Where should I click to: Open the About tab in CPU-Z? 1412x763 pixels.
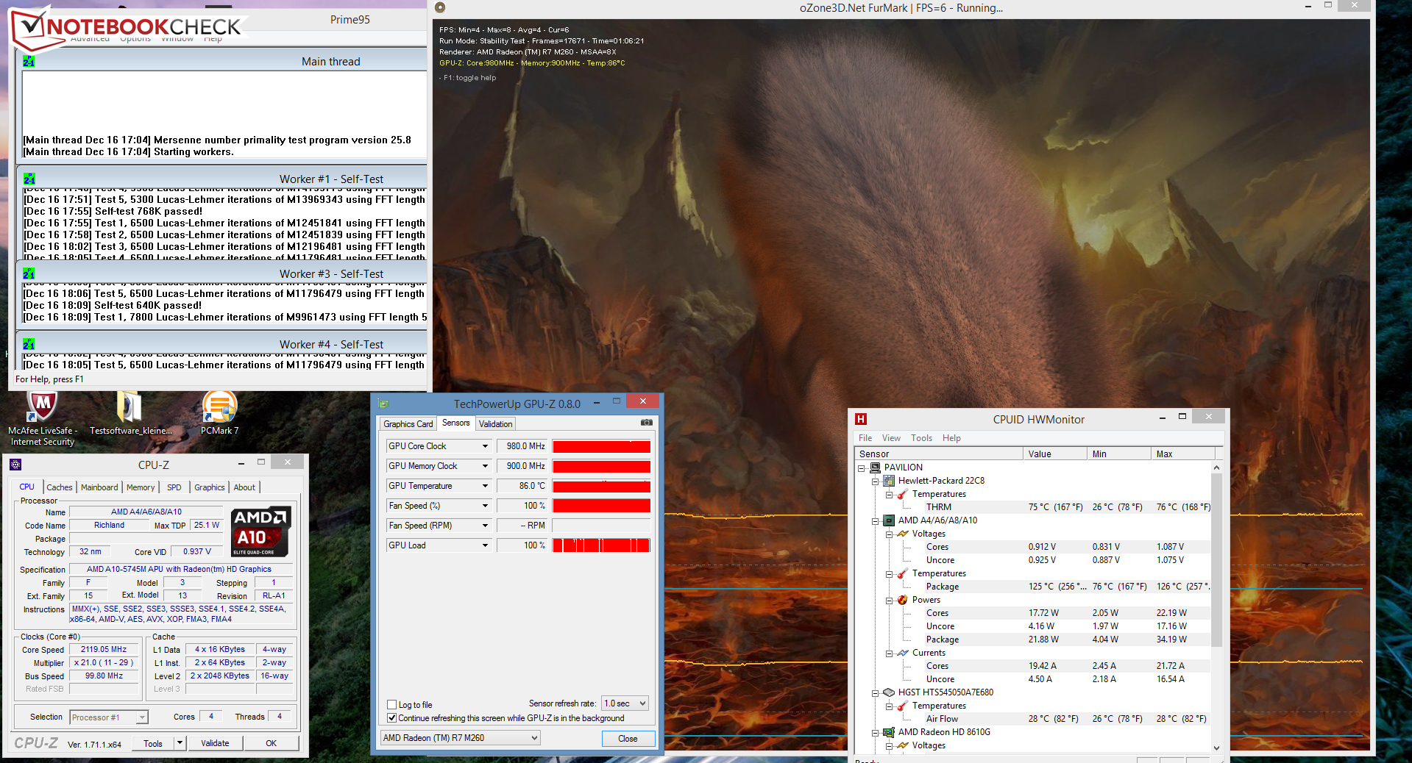244,487
